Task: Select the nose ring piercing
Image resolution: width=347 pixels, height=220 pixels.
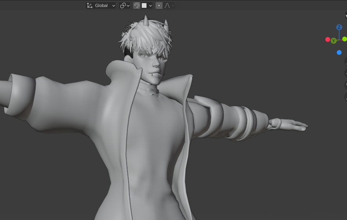Action: tap(157, 66)
